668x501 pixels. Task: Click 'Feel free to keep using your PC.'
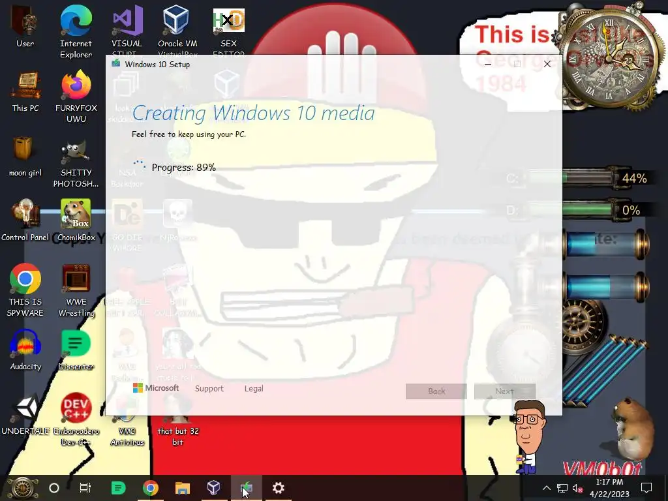click(x=189, y=134)
